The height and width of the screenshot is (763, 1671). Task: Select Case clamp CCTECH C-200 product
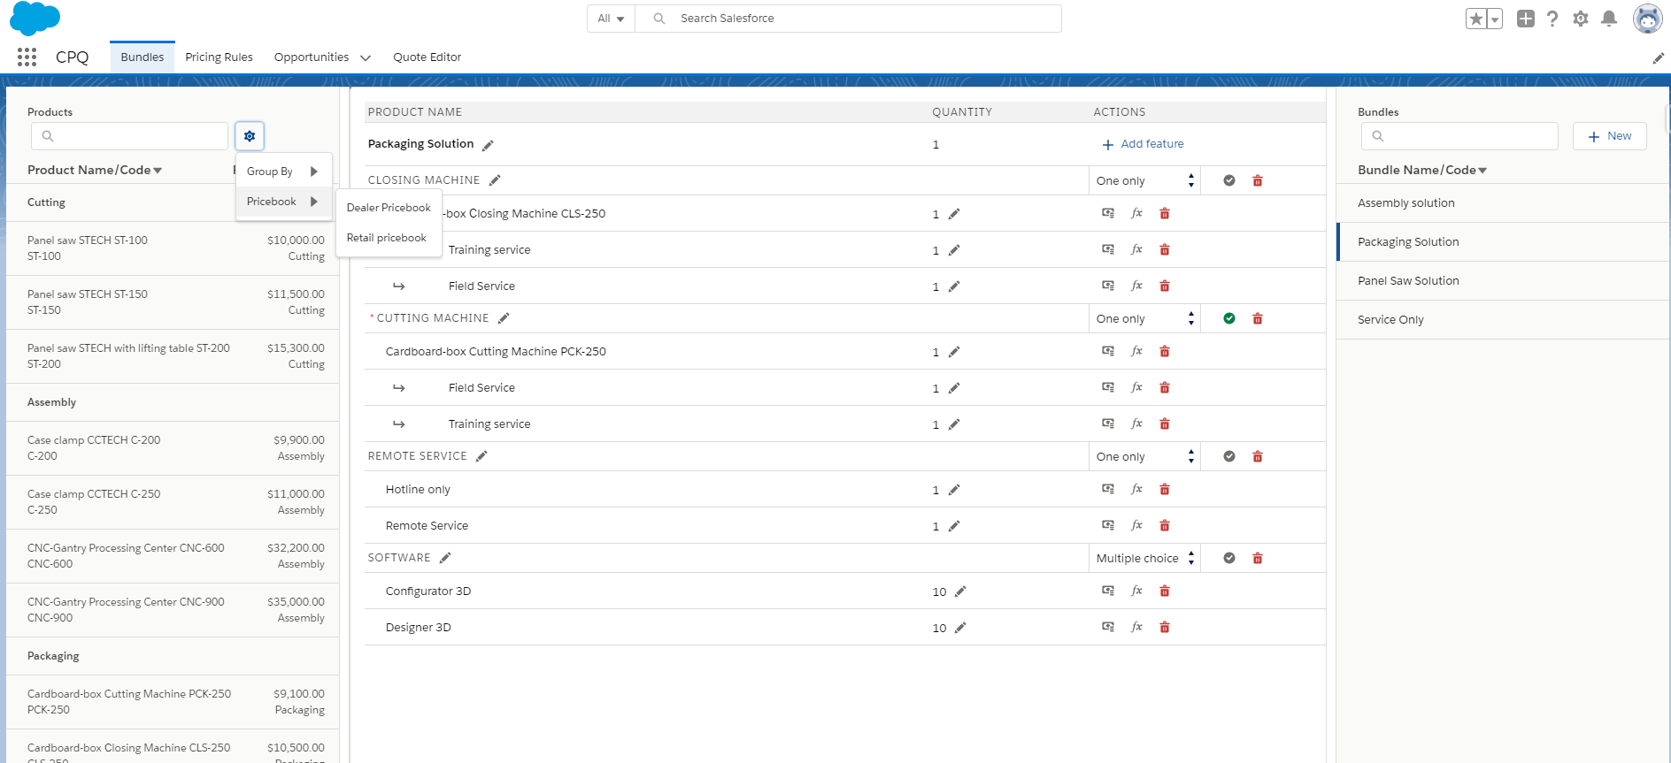click(x=173, y=448)
